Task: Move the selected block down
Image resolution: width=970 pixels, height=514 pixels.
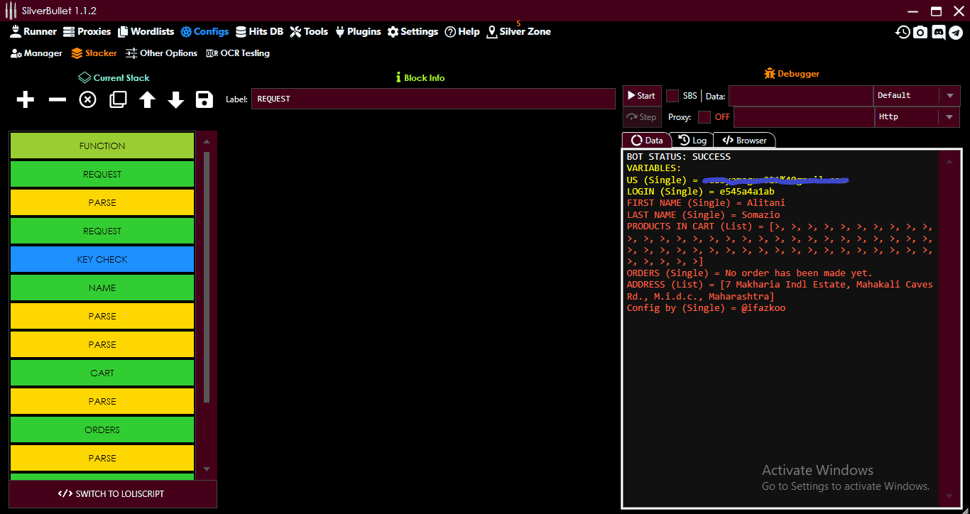Action: pos(175,99)
